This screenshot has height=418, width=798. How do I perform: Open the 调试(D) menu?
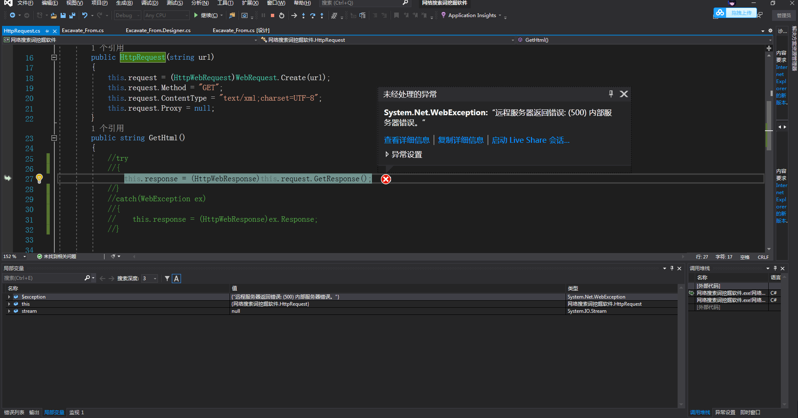point(150,3)
